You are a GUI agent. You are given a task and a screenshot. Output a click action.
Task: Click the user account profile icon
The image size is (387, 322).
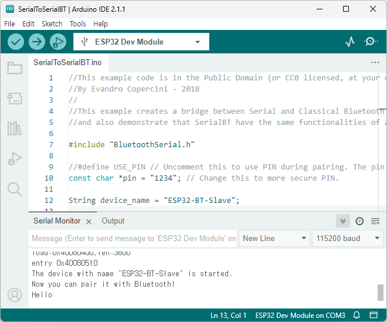pos(15,295)
